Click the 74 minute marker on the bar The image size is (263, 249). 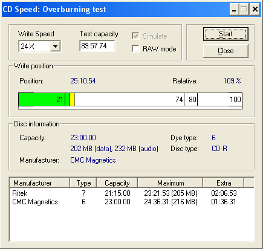click(x=179, y=99)
